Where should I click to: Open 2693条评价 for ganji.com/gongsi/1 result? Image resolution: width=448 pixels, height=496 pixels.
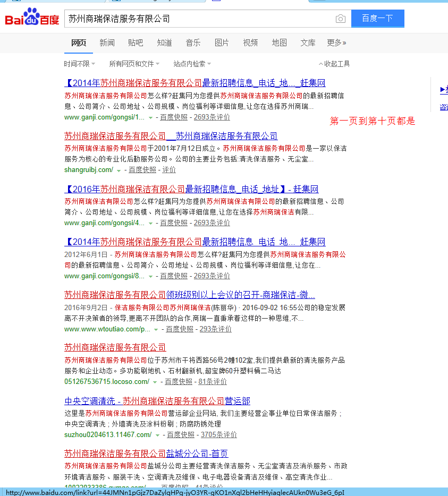point(212,117)
